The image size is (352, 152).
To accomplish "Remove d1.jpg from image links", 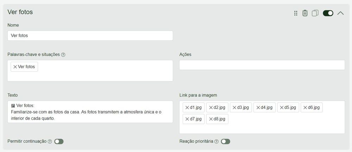I will [x=187, y=107].
